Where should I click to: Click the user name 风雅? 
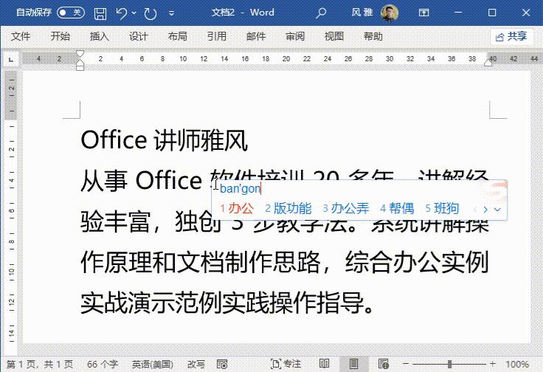[362, 13]
